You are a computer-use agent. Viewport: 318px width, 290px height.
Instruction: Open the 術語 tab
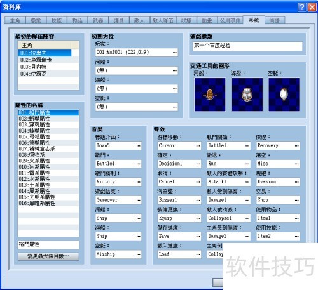point(275,20)
